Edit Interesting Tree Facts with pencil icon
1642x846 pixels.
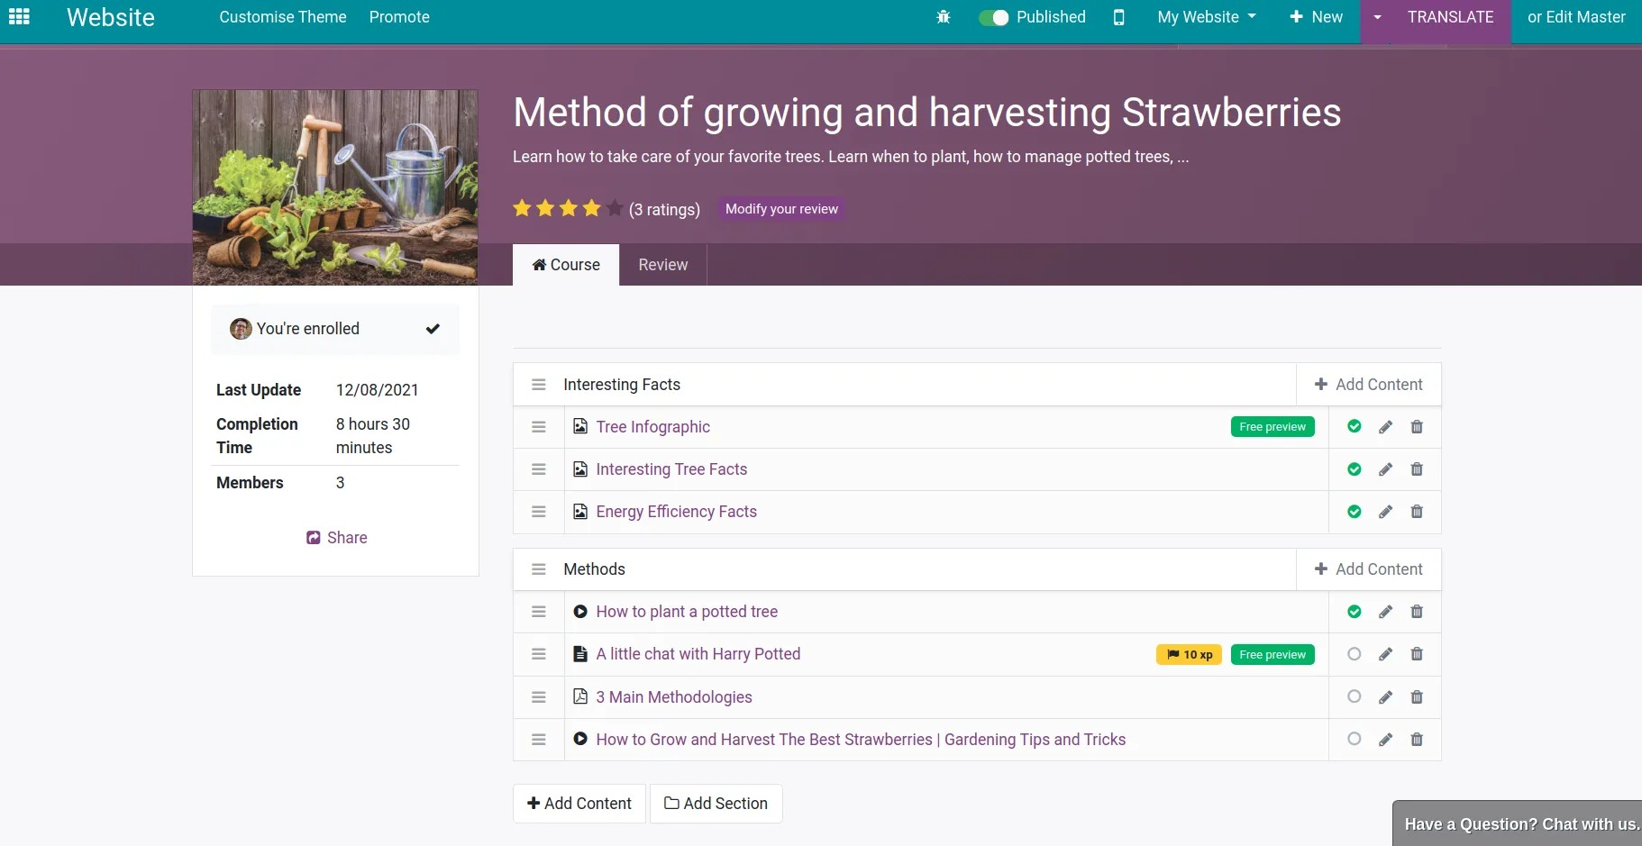[1385, 469]
